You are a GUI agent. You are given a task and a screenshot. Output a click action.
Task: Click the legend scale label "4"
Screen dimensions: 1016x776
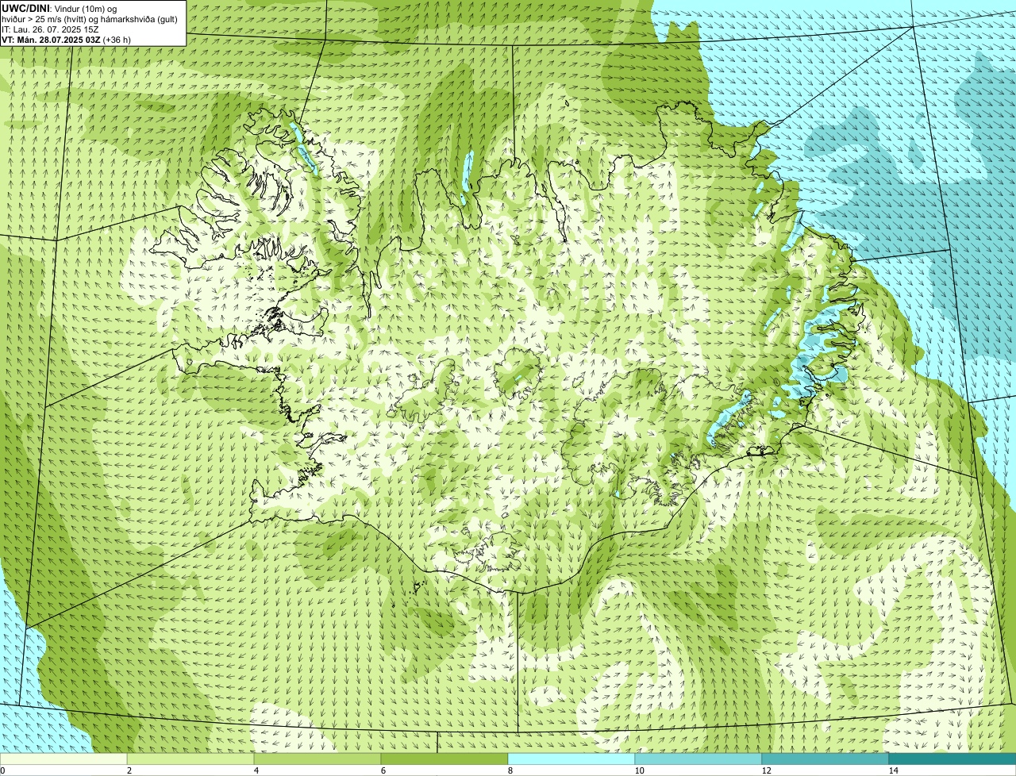[x=256, y=770]
